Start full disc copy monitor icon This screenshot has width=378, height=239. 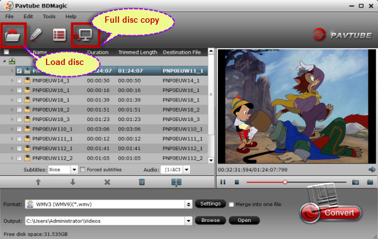(83, 35)
